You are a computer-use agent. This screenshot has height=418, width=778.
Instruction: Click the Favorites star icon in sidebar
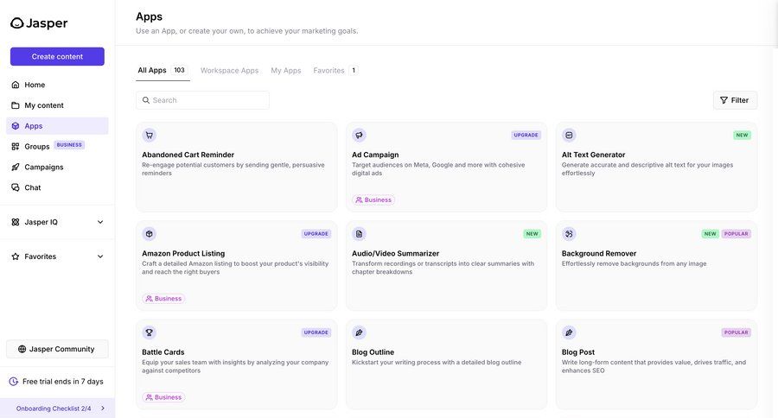pyautogui.click(x=16, y=256)
